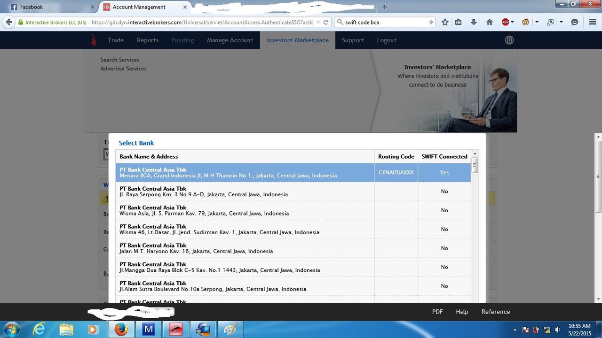Screen dimensions: 602x338
Task: Click the Adblock Plus ABP icon
Action: click(x=505, y=22)
